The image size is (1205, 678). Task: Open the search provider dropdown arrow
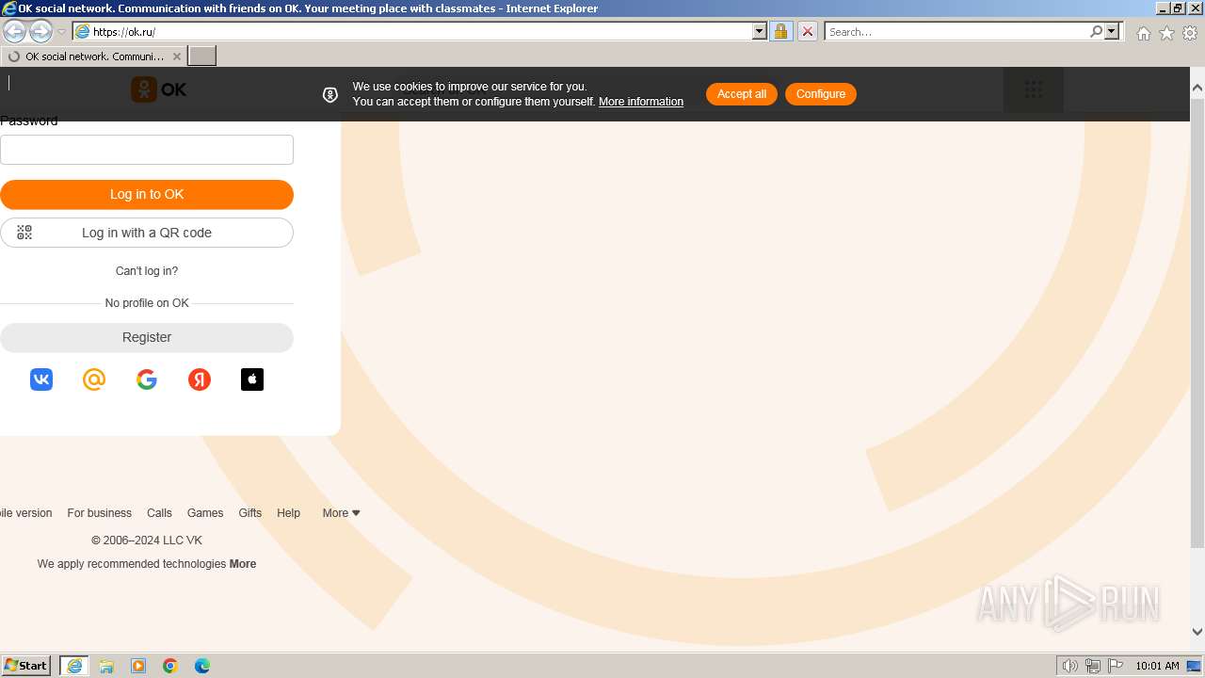point(1112,31)
